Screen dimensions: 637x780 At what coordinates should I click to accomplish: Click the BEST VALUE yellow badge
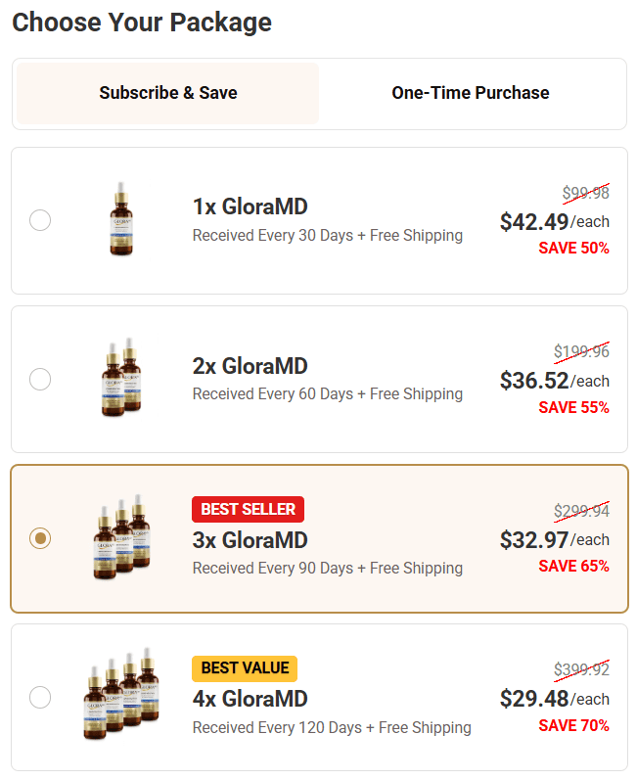pos(245,668)
